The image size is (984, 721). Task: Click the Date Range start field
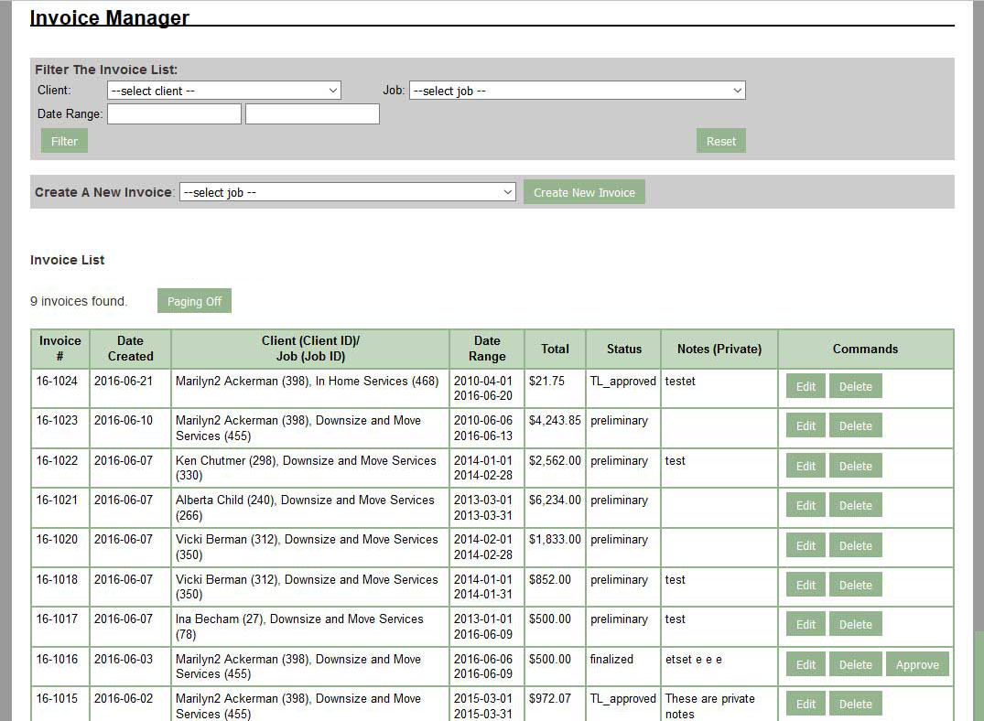(175, 114)
